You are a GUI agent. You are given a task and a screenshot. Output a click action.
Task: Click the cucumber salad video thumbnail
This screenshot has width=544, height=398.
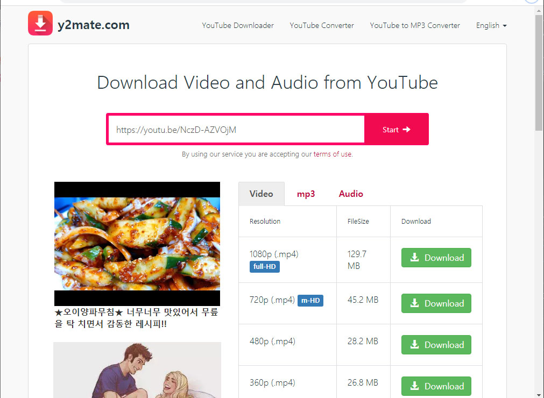pos(137,244)
